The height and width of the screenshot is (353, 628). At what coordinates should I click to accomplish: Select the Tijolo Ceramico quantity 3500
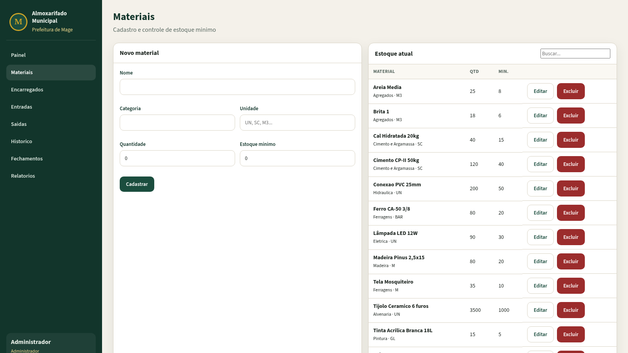[475, 310]
